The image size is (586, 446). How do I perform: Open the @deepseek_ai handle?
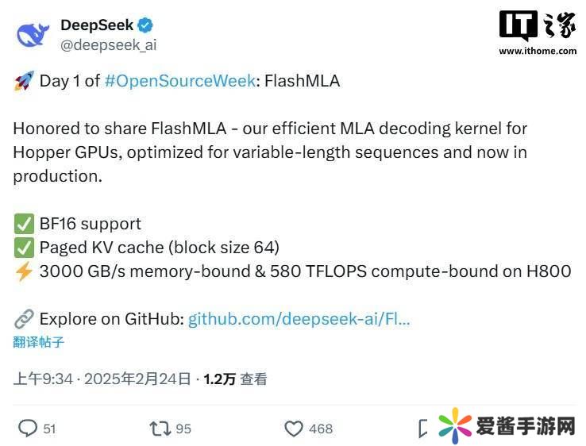click(109, 44)
